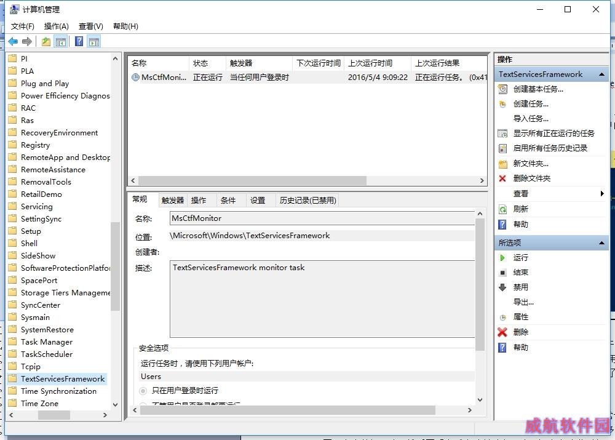Click the 属性 clock icon
This screenshot has height=440, width=615.
(x=502, y=317)
